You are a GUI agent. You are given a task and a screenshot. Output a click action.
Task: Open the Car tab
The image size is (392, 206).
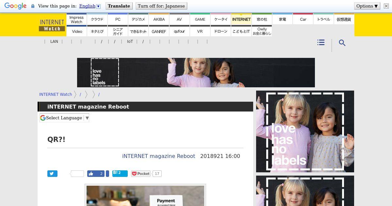click(303, 19)
